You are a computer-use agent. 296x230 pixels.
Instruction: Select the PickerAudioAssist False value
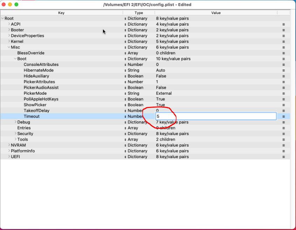pyautogui.click(x=161, y=88)
